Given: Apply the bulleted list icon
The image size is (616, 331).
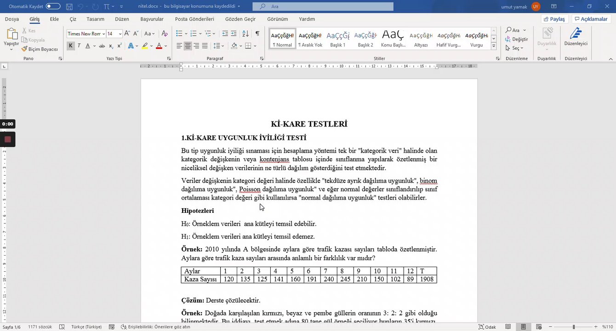Looking at the screenshot, I should click(179, 34).
